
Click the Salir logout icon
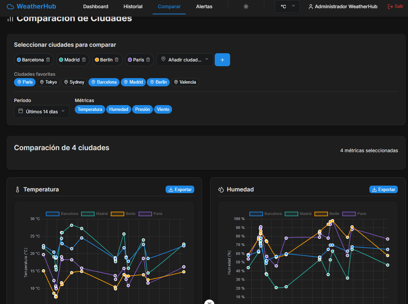click(x=390, y=6)
